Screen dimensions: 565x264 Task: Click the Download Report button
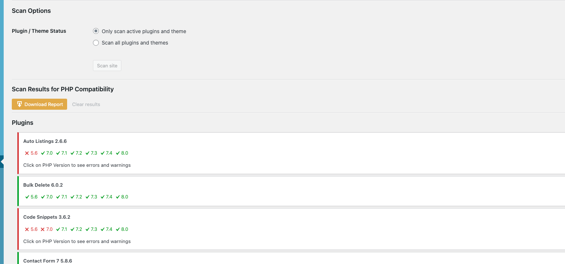tap(39, 104)
